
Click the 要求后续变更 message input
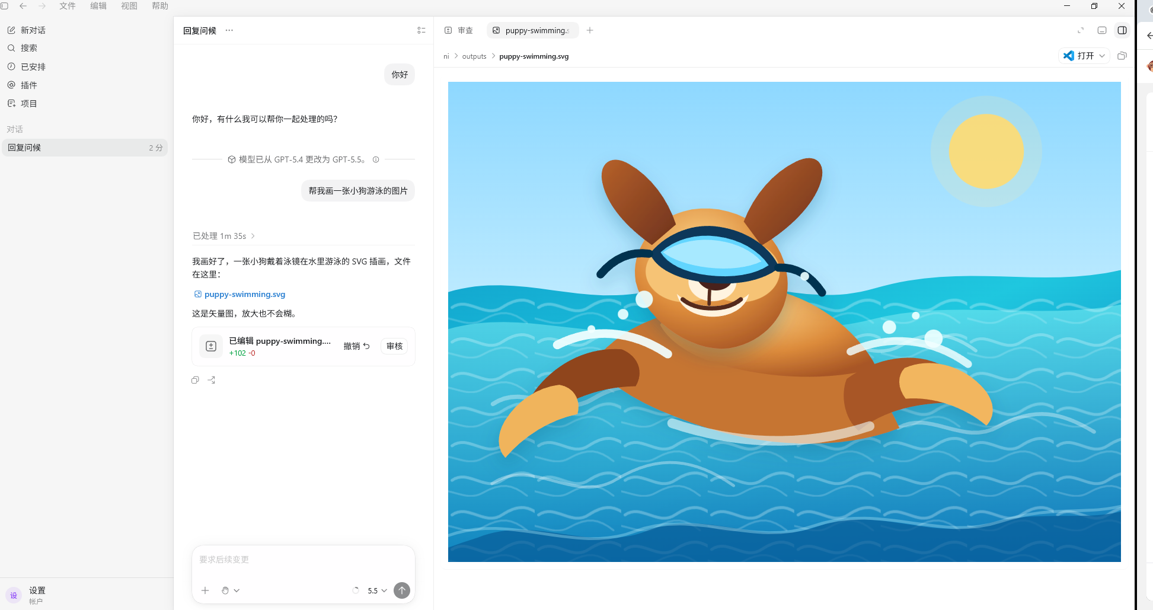click(304, 560)
